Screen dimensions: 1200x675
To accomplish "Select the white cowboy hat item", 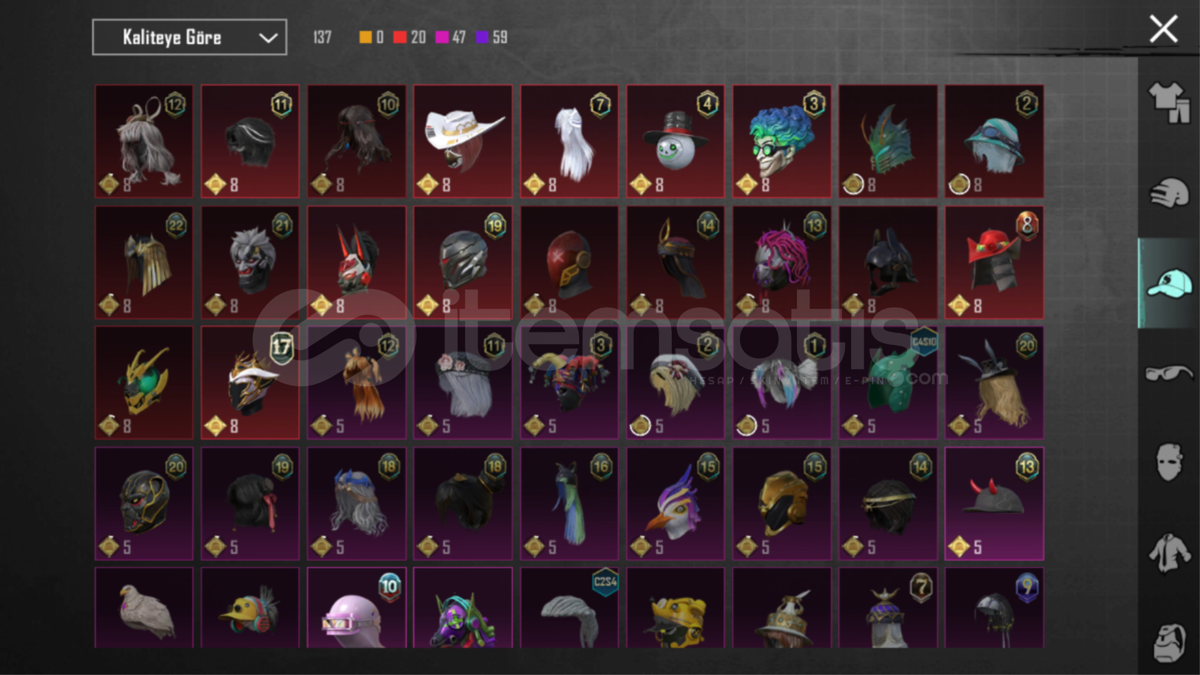I will (x=462, y=141).
